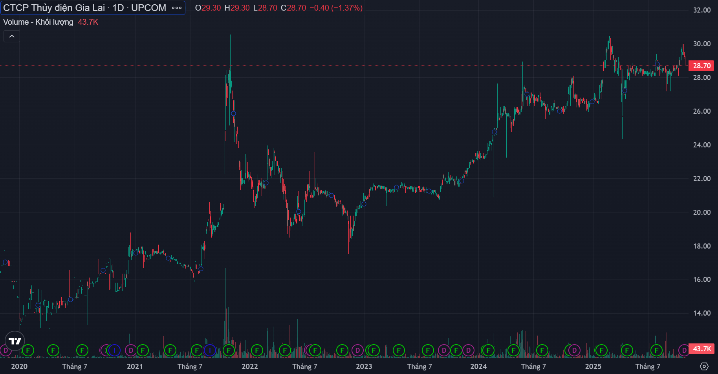
Task: Collapse the indicator legend with the chevron
Action: [12, 36]
